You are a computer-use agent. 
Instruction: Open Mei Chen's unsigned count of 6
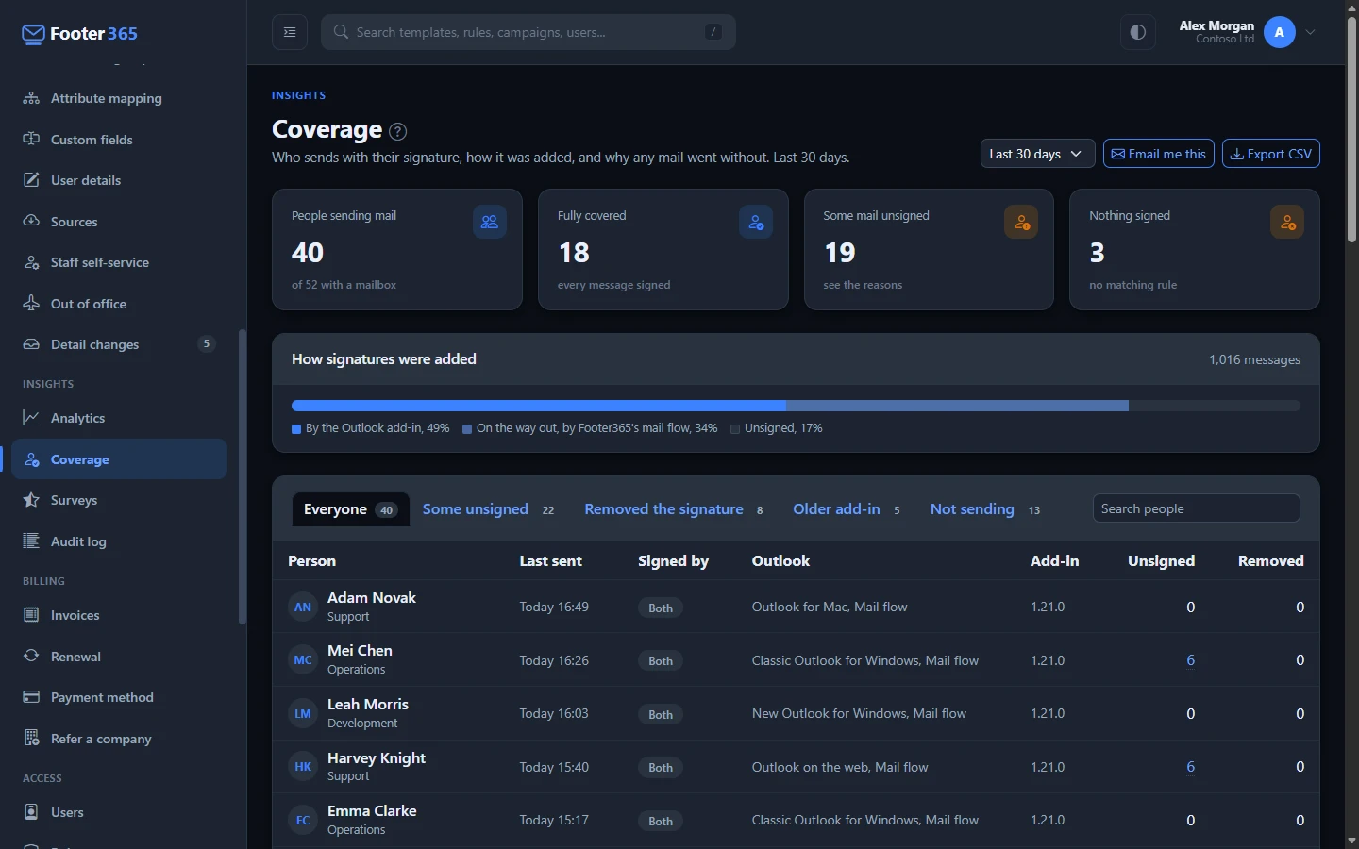pos(1190,660)
